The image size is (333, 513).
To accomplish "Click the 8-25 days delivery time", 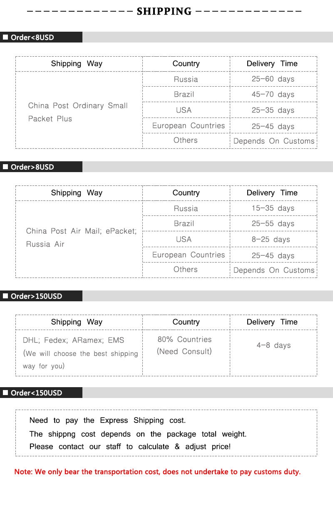I will click(271, 240).
